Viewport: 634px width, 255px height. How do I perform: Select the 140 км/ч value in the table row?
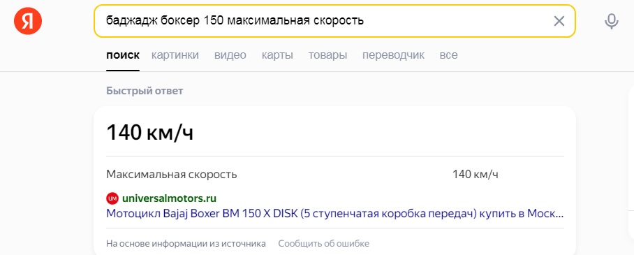475,175
